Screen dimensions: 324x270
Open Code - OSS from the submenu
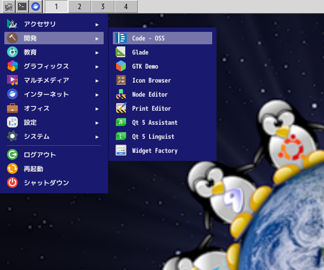tap(163, 38)
